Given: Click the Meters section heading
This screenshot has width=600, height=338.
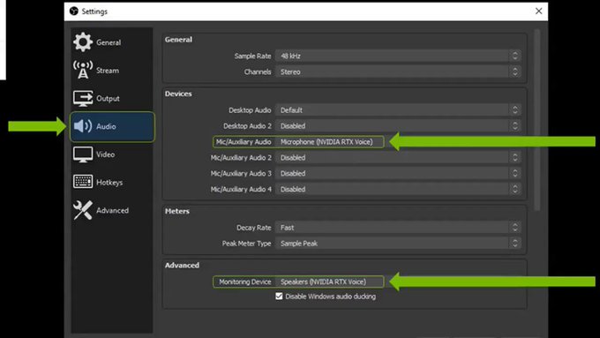Looking at the screenshot, I should click(x=177, y=211).
